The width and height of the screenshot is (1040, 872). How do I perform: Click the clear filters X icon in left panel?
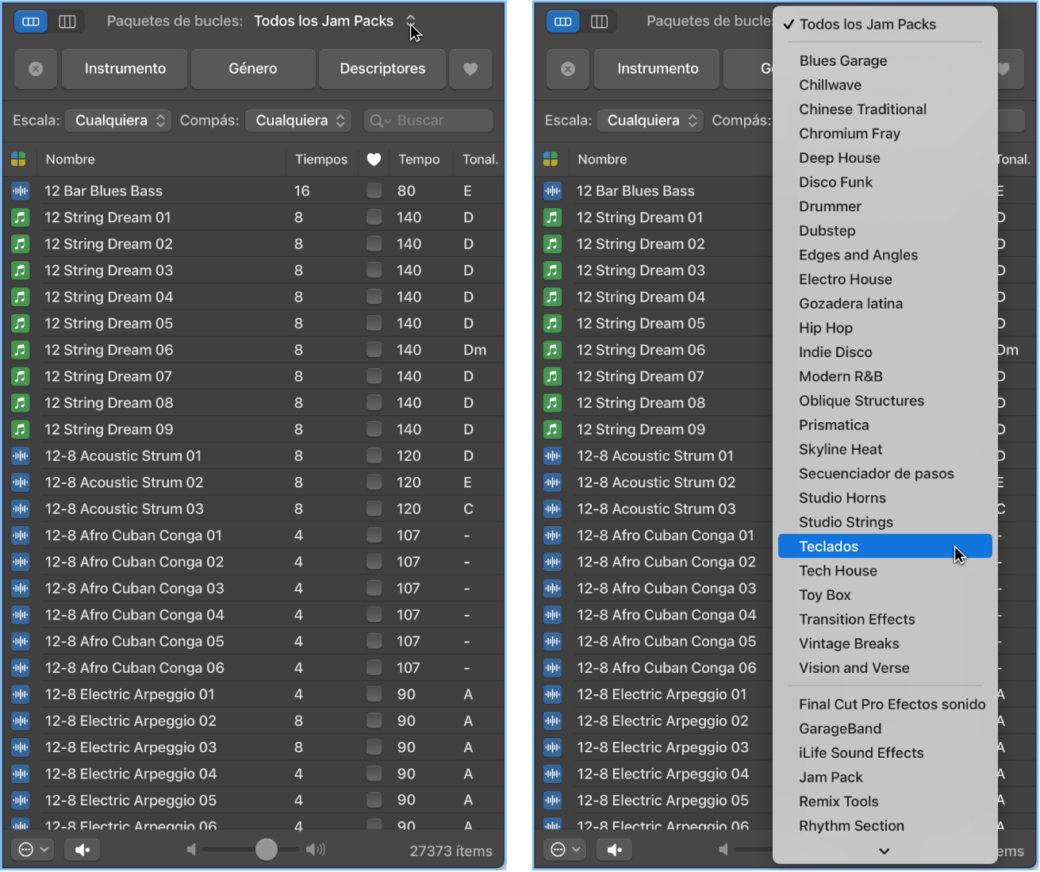click(x=36, y=69)
